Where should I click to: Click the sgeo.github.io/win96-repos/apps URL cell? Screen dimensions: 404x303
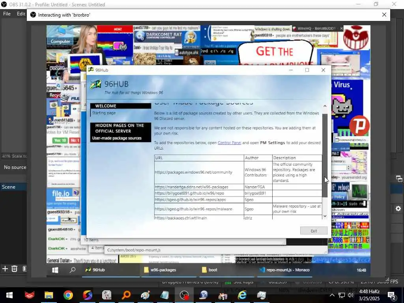coord(199,200)
